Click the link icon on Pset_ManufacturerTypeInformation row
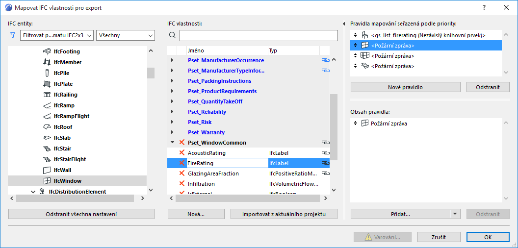 325,71
